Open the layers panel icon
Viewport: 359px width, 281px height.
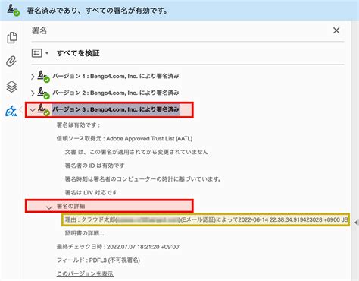coord(11,87)
